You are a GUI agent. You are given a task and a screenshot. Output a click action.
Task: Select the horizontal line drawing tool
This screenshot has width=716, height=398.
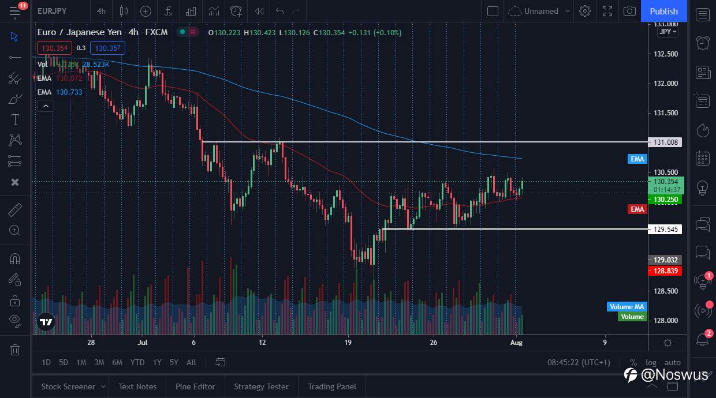15,57
